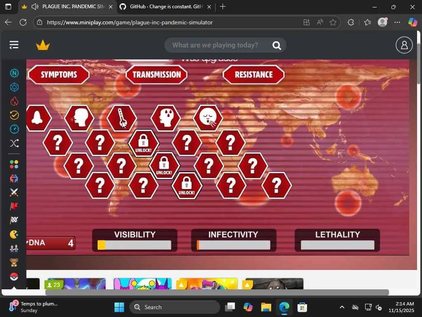This screenshot has width=422, height=317.
Task: Open the pink bunny game thumbnail
Action: coord(143,284)
